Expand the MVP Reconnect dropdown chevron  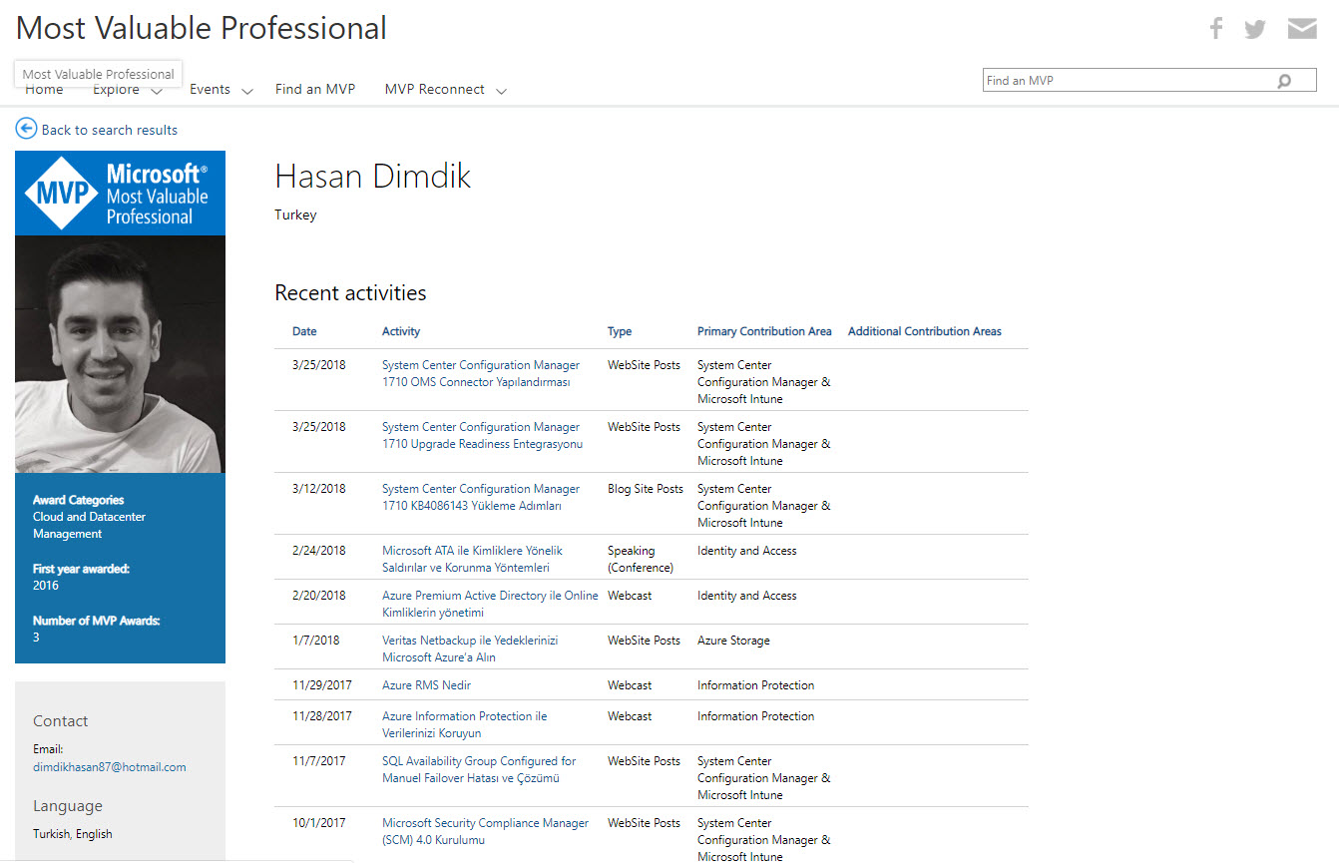501,92
